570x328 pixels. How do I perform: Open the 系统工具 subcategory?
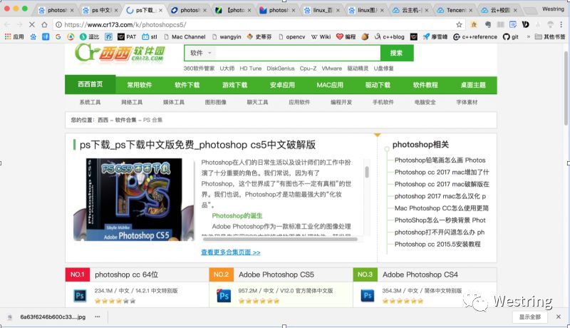tap(90, 102)
